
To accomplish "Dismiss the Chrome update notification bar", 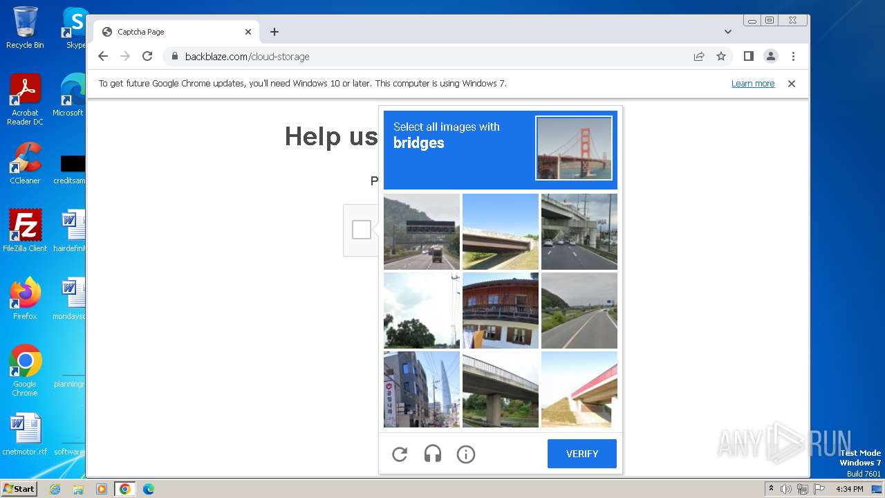I will [792, 83].
